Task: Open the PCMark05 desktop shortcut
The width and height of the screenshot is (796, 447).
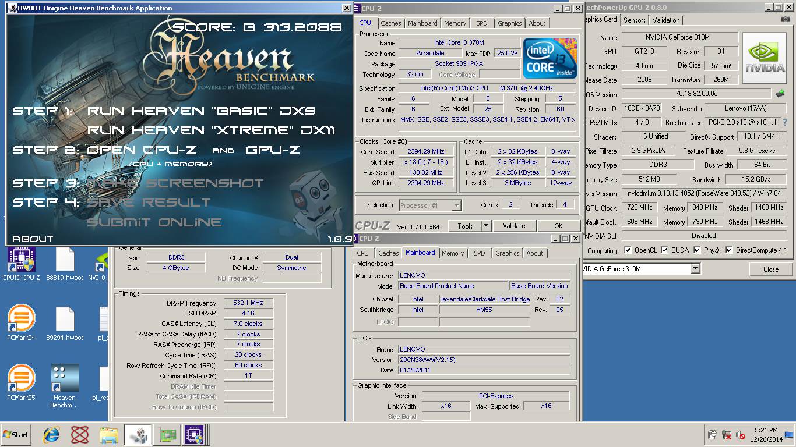Action: point(22,383)
